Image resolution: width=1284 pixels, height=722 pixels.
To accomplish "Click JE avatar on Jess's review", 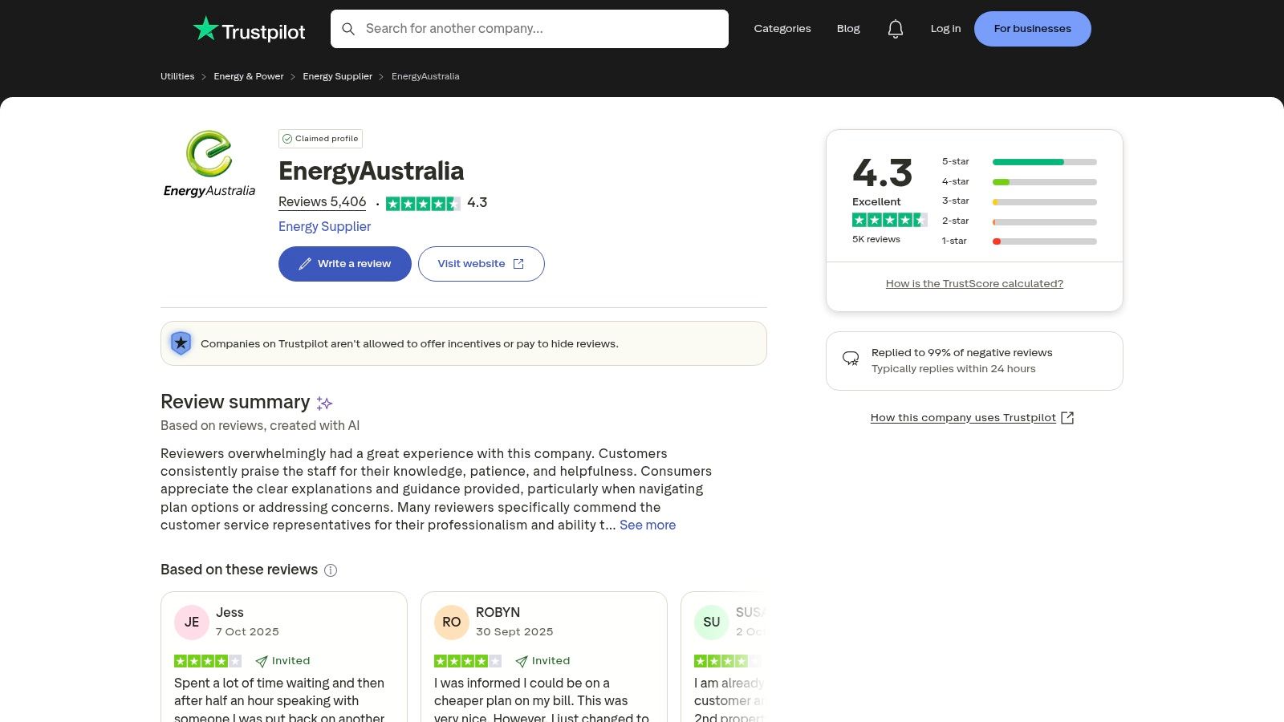I will tap(192, 622).
